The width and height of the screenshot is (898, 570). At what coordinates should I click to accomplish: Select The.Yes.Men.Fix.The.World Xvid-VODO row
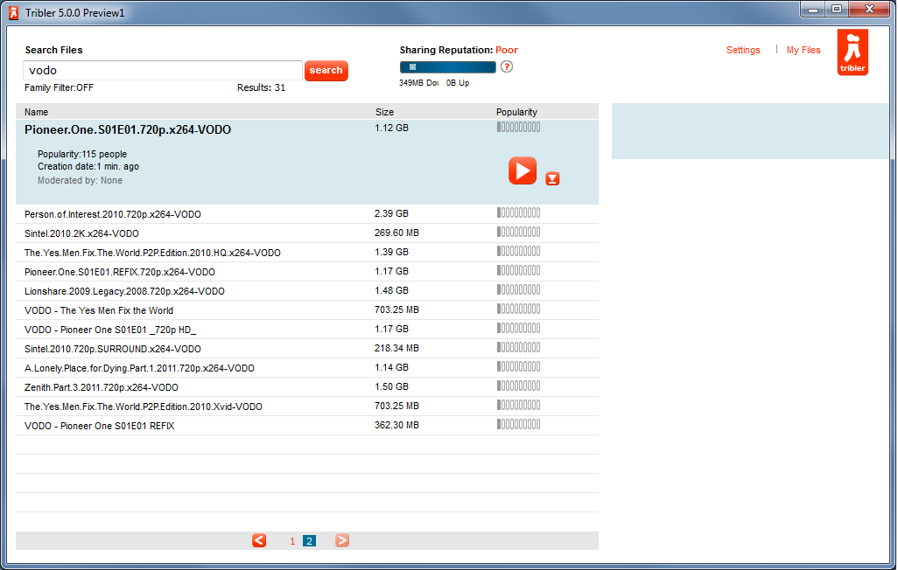click(307, 407)
